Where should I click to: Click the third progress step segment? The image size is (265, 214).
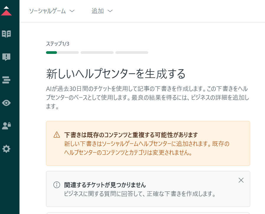(x=132, y=53)
